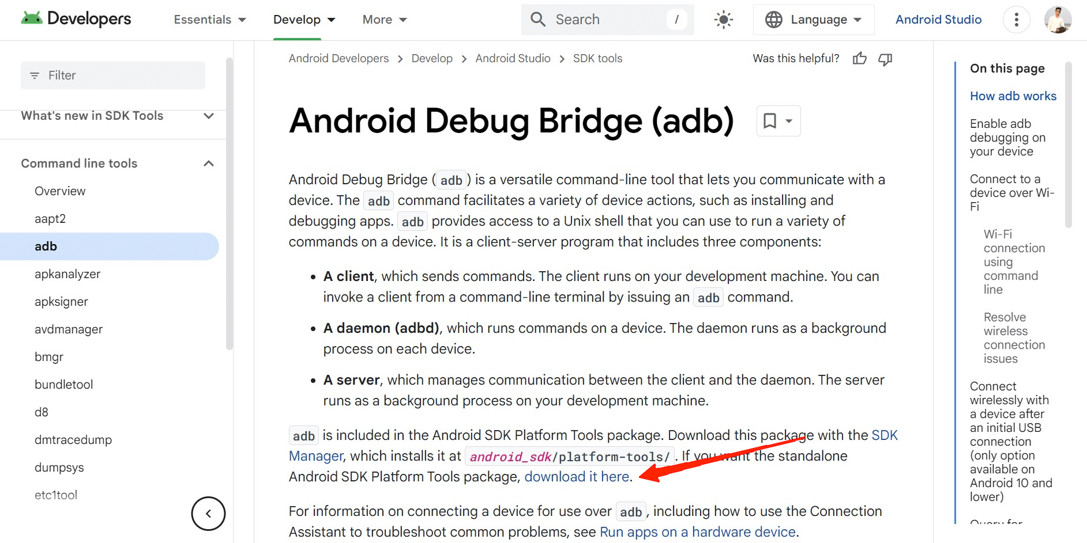
Task: Open the globe Language selector icon
Action: tap(771, 19)
